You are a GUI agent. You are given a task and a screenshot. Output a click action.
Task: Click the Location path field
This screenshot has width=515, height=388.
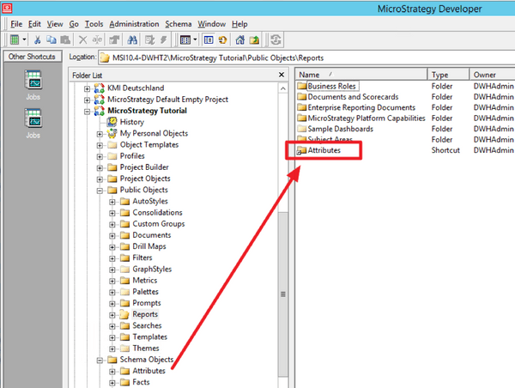(x=306, y=58)
